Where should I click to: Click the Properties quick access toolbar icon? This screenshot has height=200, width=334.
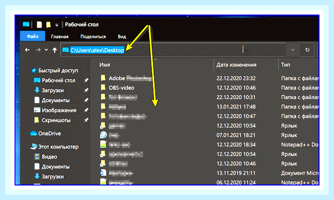pos(39,25)
